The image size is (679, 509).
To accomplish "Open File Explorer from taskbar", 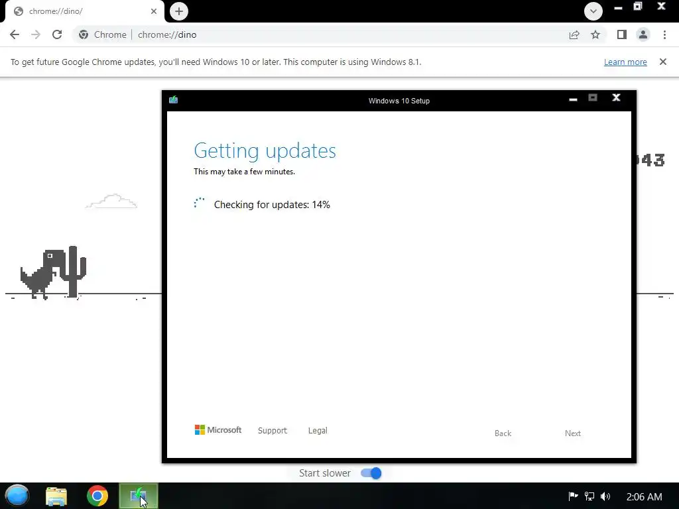I will 56,496.
